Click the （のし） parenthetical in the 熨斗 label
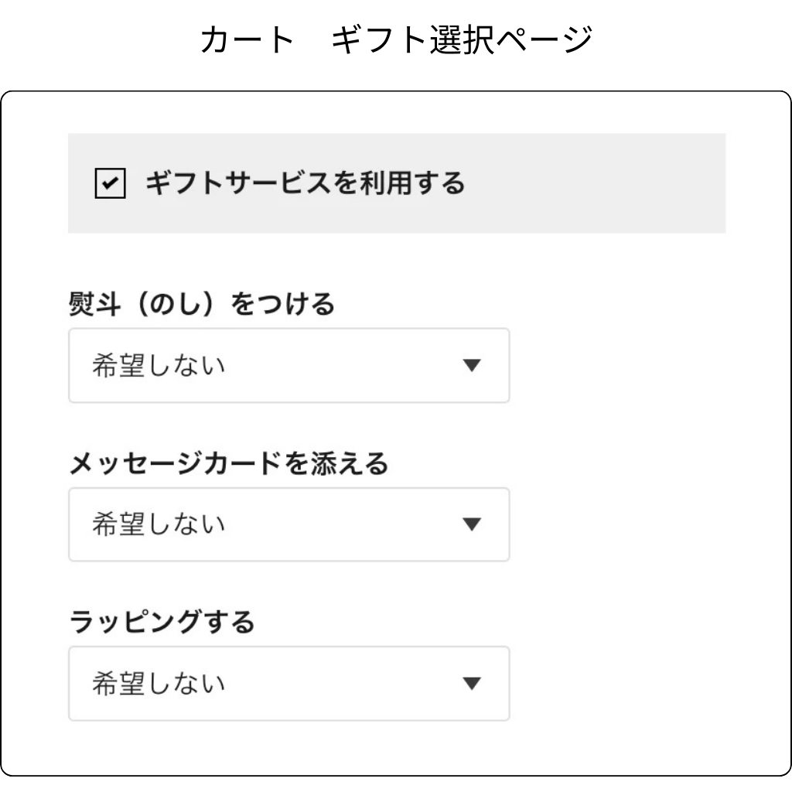The height and width of the screenshot is (792, 792). (x=169, y=305)
